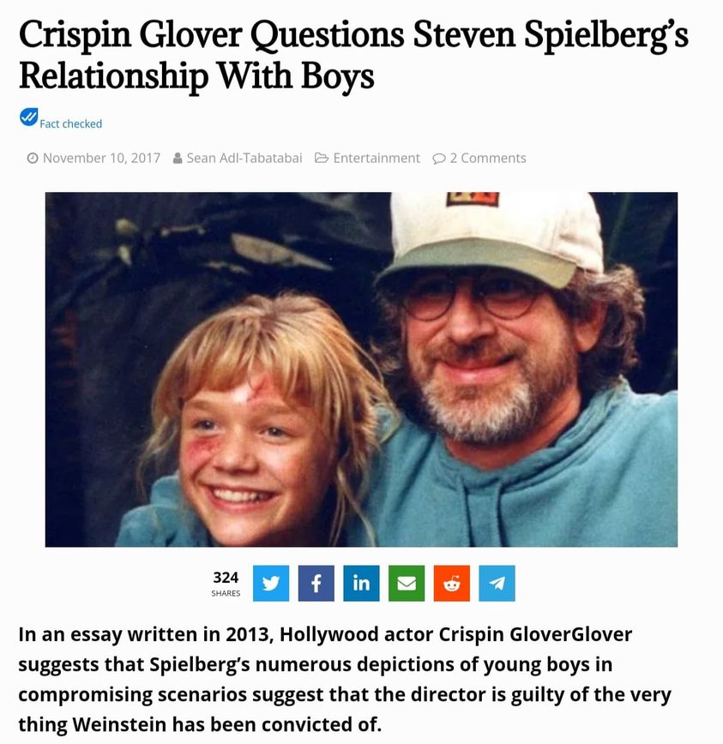Click the clock icon beside the date
The height and width of the screenshot is (744, 723).
point(33,159)
